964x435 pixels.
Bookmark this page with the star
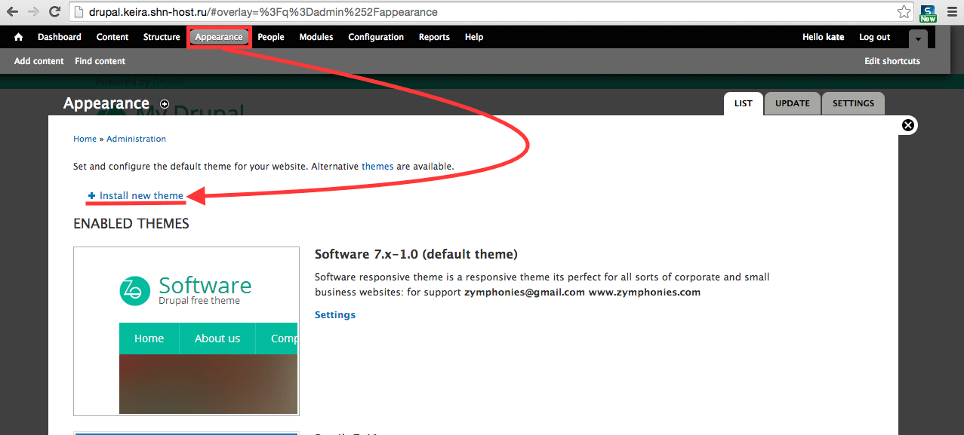click(904, 12)
